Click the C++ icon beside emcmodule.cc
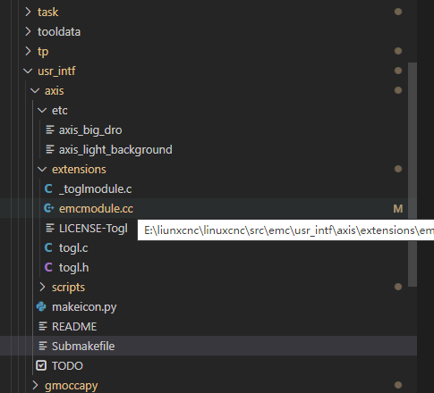The image size is (434, 393). [49, 208]
